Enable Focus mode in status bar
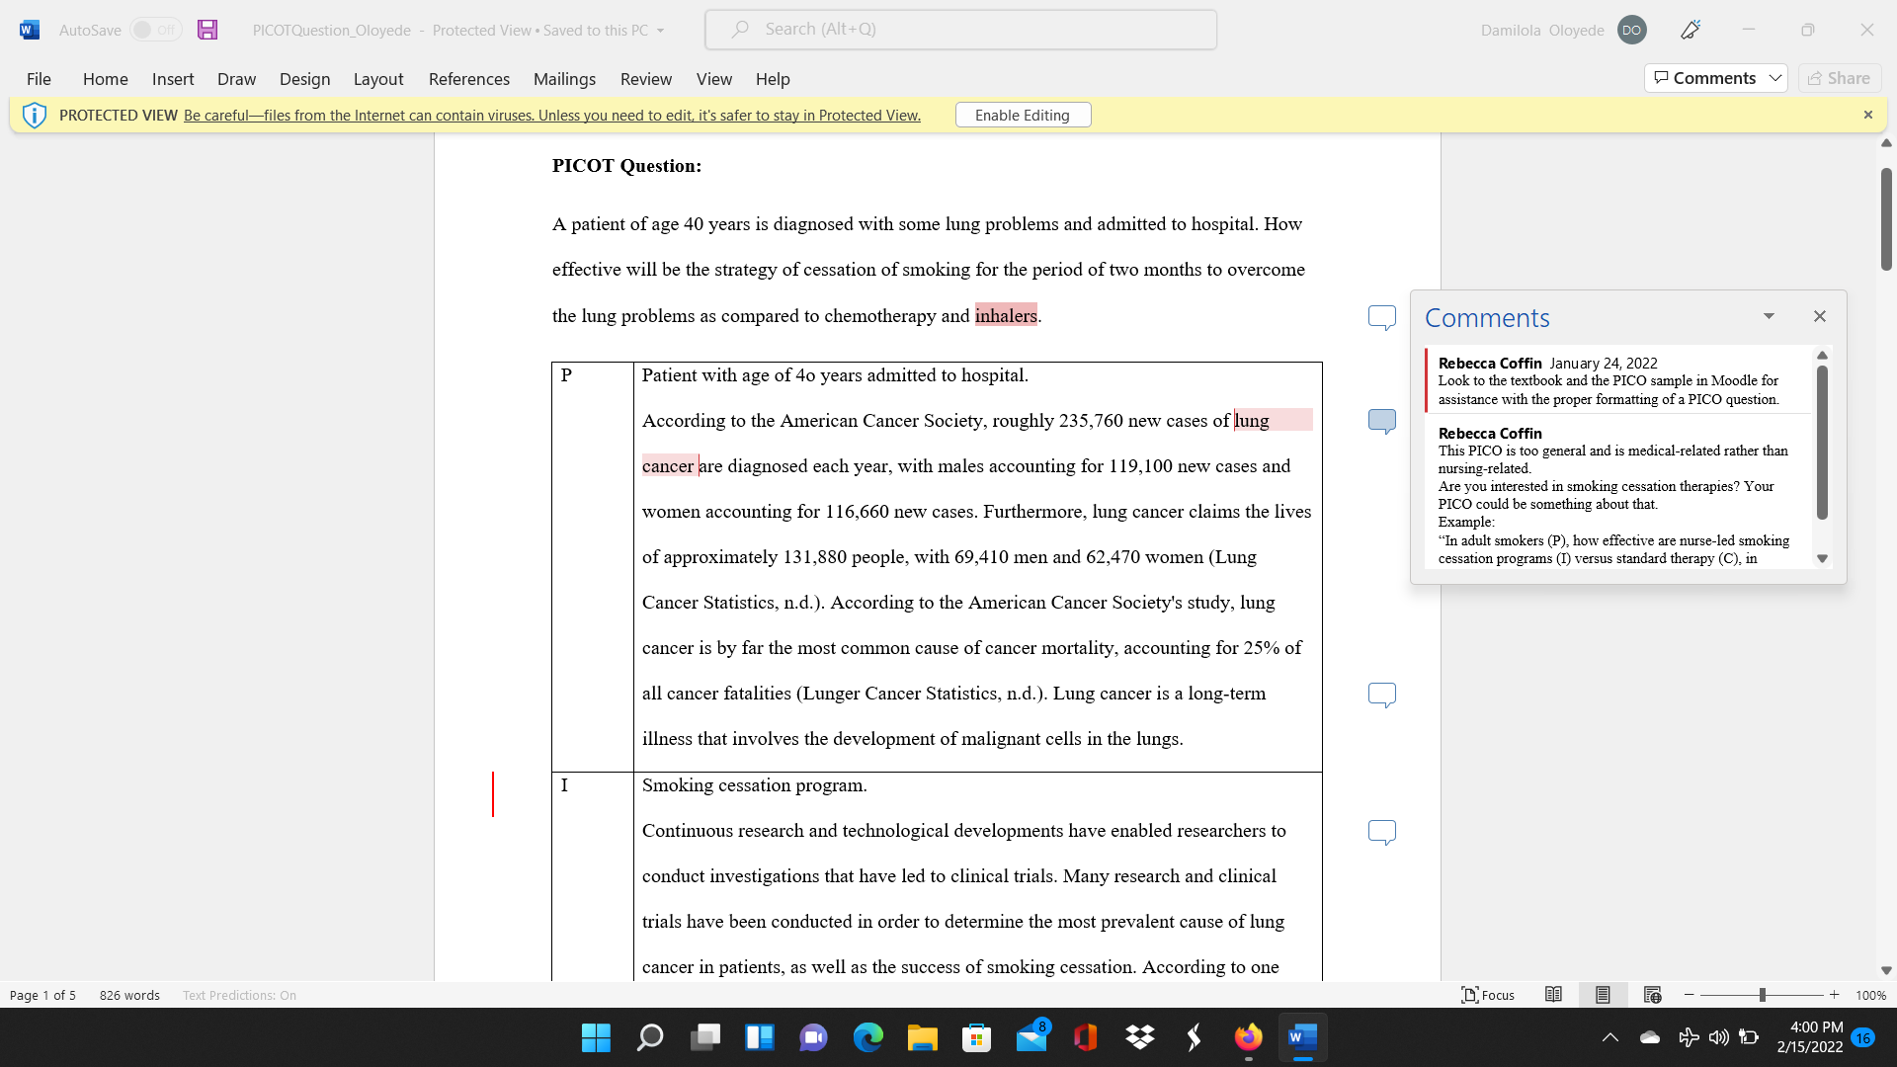 (1488, 995)
